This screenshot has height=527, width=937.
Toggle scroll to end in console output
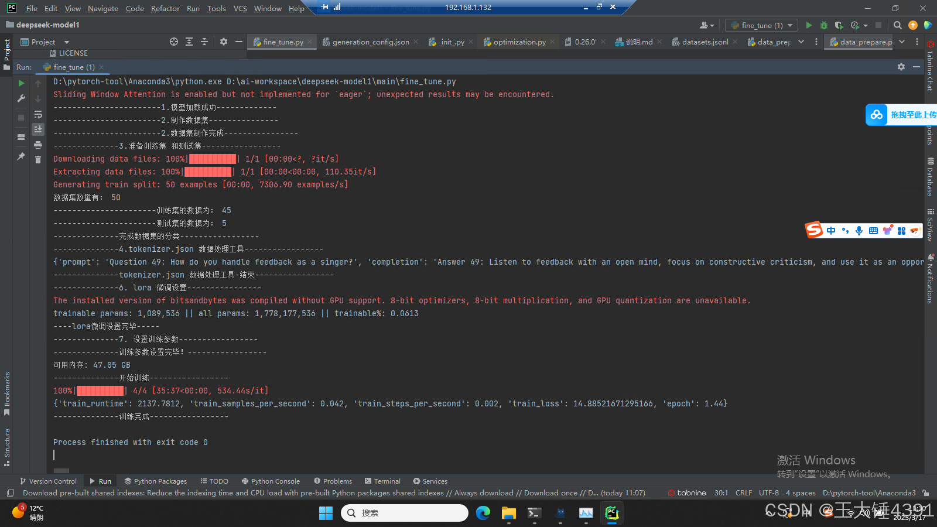coord(38,129)
